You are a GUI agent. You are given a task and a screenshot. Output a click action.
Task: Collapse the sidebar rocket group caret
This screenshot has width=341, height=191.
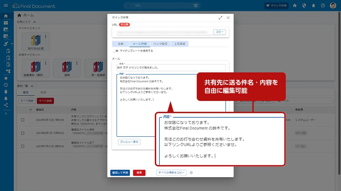pyautogui.click(x=12, y=44)
